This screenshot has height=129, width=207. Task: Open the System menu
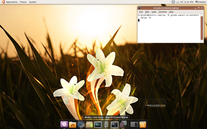(x=33, y=2)
